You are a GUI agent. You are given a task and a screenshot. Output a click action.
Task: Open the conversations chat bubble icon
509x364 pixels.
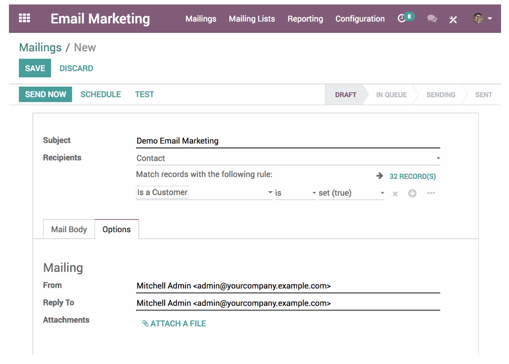click(432, 19)
